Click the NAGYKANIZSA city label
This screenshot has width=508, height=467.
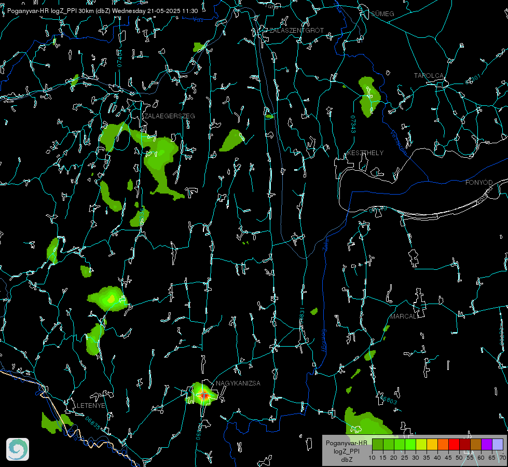point(238,383)
